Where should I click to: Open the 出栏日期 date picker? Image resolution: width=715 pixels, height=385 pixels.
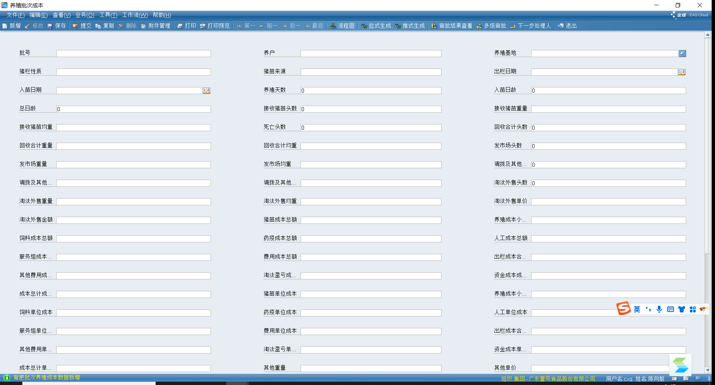pos(682,72)
